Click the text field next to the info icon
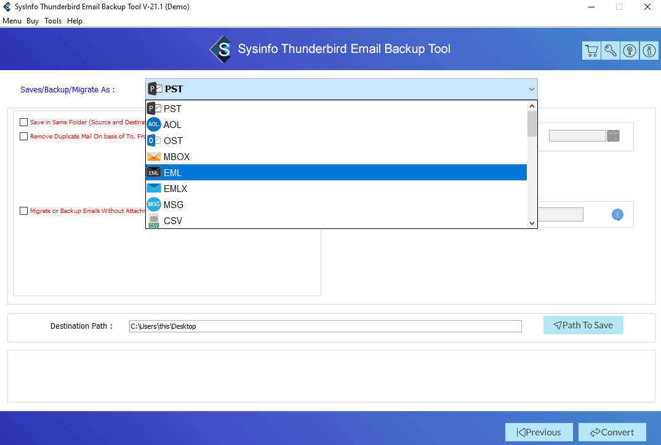Screen dimensions: 661x445 (560, 214)
